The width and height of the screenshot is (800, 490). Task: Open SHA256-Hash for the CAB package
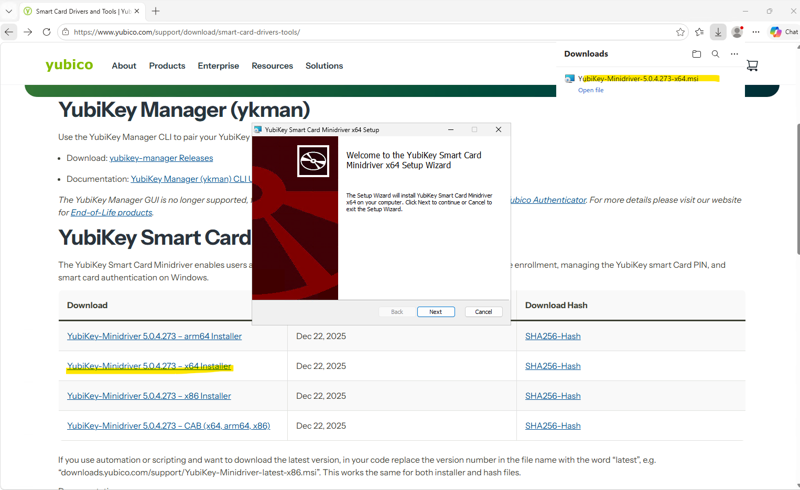[x=553, y=426]
